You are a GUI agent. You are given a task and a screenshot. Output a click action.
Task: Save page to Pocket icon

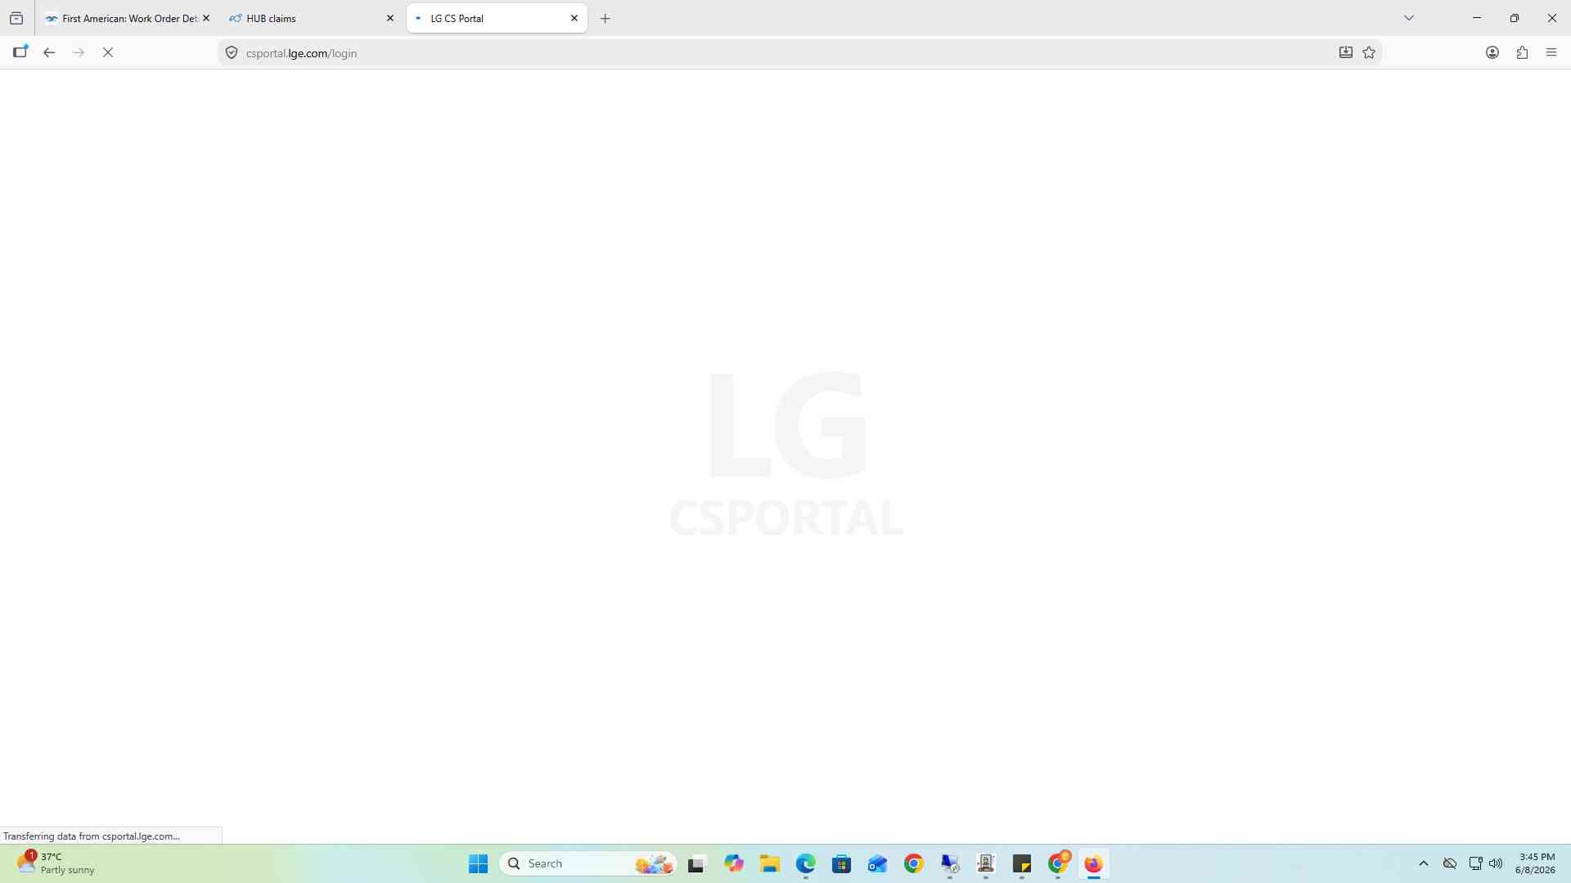click(x=1345, y=52)
